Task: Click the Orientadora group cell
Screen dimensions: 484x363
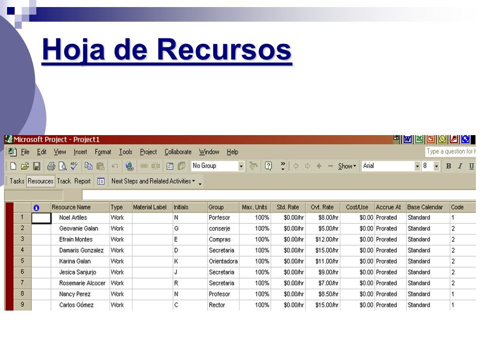Action: (x=223, y=262)
